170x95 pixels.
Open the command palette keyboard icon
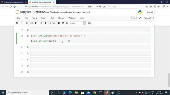(x=89, y=23)
